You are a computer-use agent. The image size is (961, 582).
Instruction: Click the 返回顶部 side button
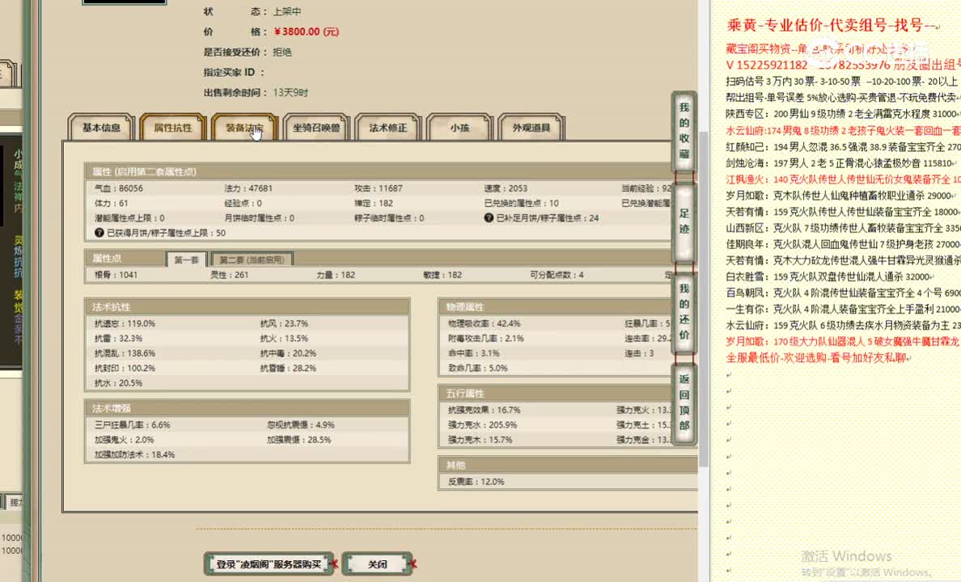coord(684,403)
